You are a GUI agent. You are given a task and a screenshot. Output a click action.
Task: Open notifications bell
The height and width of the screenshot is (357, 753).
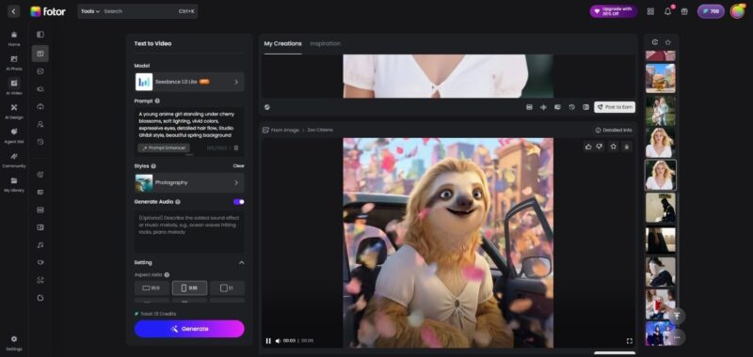pos(667,11)
